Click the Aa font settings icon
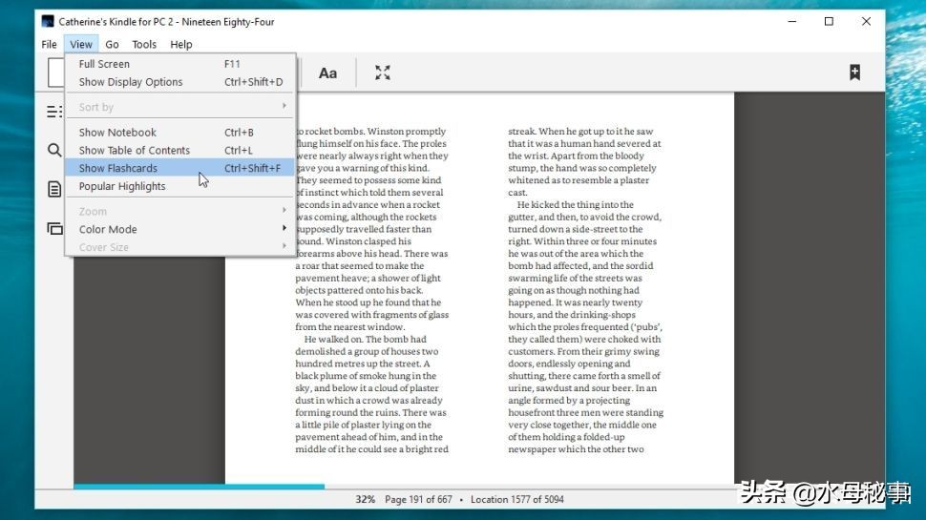 (x=327, y=73)
